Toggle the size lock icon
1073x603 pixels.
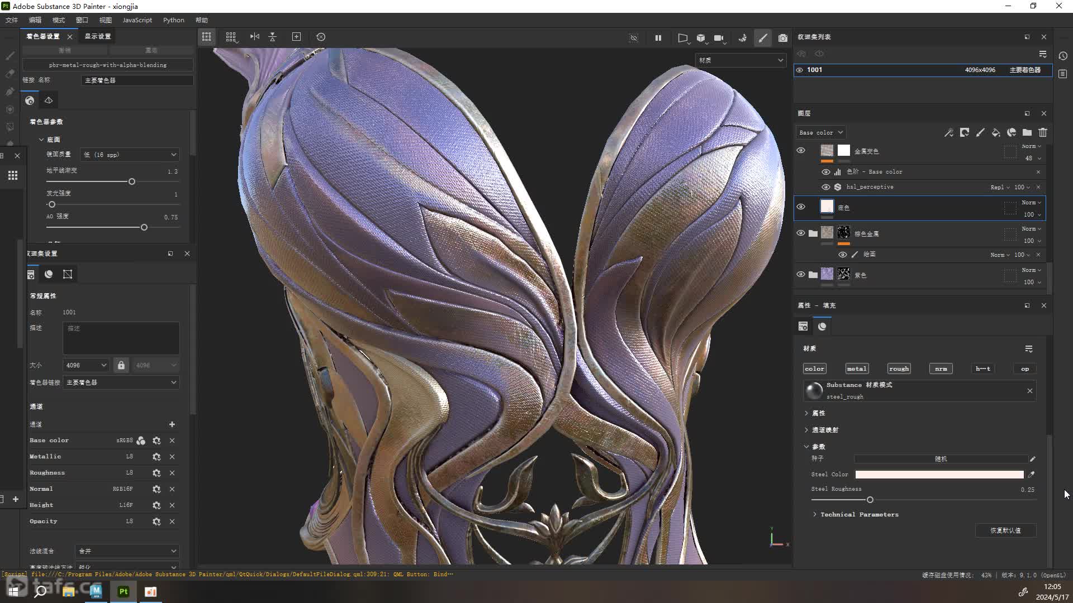pyautogui.click(x=121, y=365)
